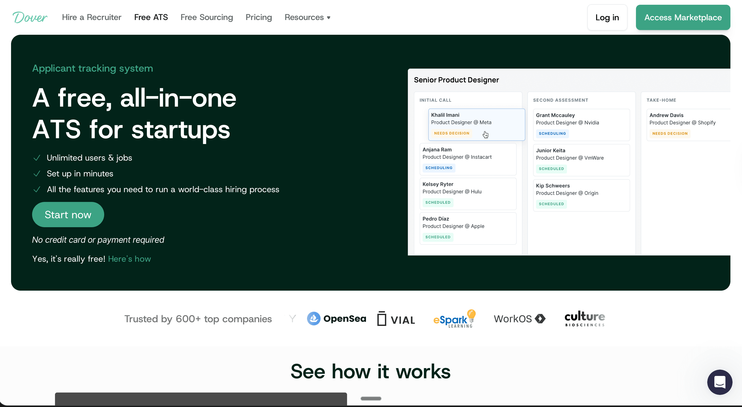Click the Dover logo
742x407 pixels.
point(30,17)
